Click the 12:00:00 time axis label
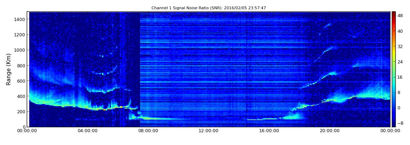Image resolution: width=410 pixels, height=145 pixels. [209, 131]
